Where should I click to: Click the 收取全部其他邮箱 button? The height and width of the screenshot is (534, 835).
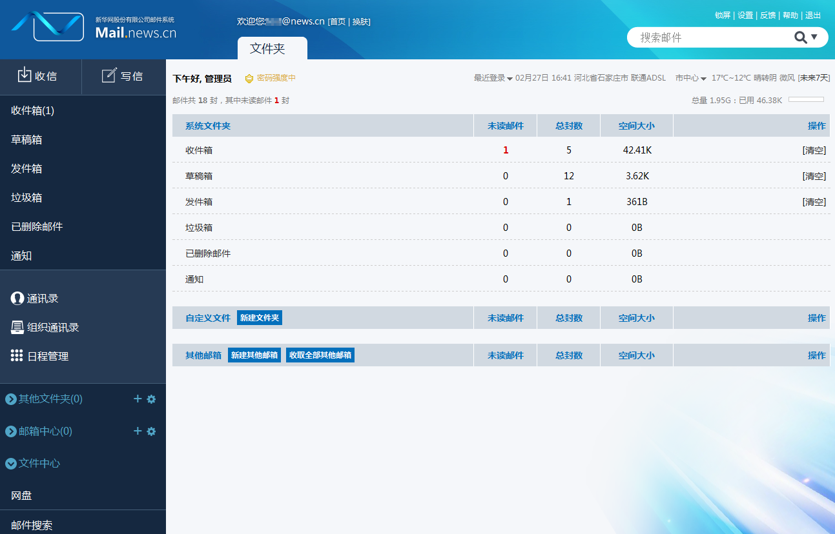(320, 355)
